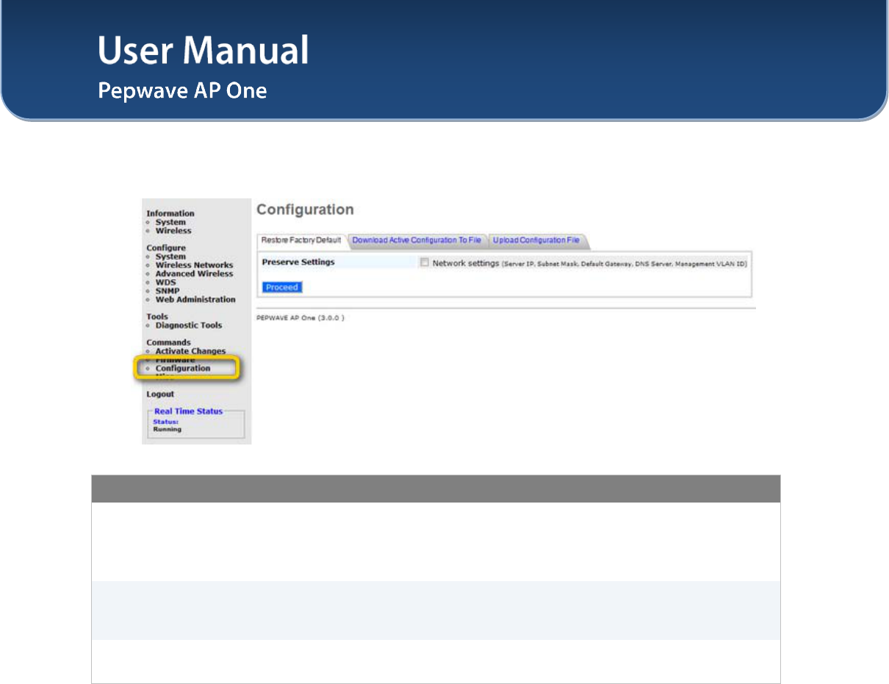Go to Wireless Networks settings

click(x=194, y=265)
